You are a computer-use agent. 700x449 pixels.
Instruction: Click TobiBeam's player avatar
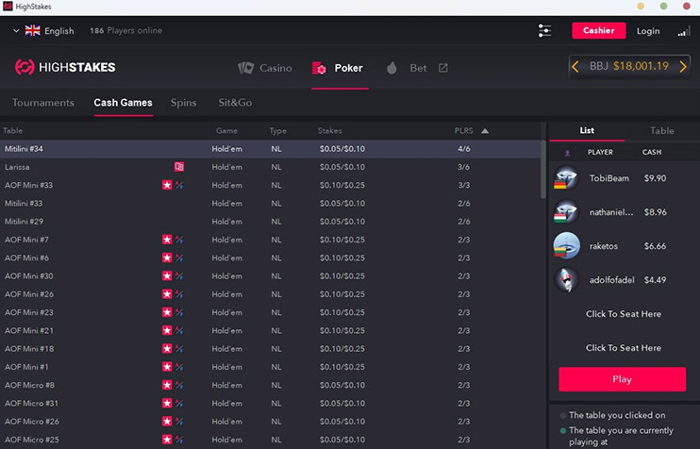pyautogui.click(x=566, y=178)
